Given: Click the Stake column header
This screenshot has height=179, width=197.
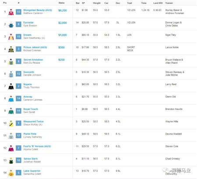Looking at the screenshot, I should click(x=61, y=3).
